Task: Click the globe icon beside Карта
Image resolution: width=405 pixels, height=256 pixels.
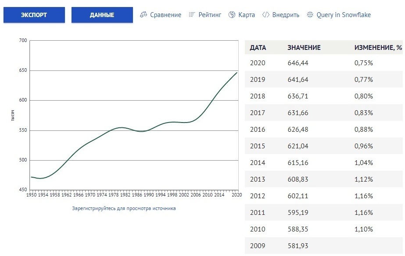Action: click(x=232, y=15)
